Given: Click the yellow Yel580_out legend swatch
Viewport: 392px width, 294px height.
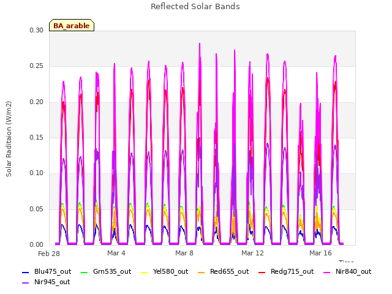Looking at the screenshot, I should click(x=145, y=272).
